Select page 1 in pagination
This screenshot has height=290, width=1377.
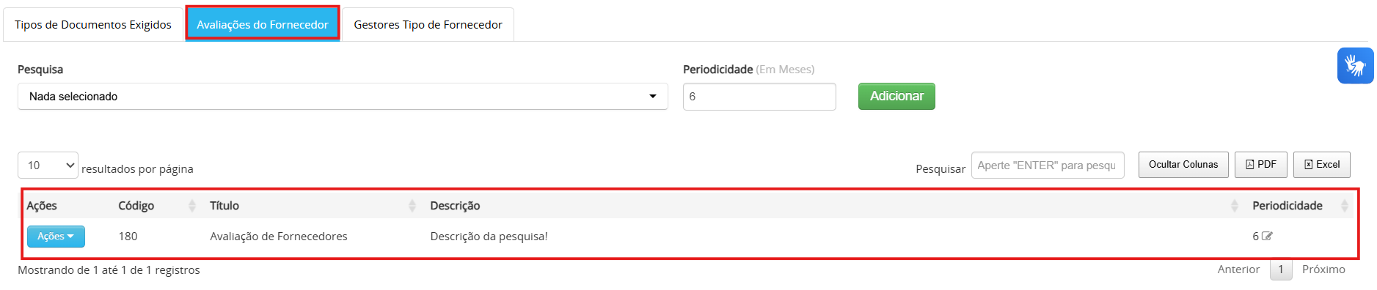pyautogui.click(x=1281, y=269)
